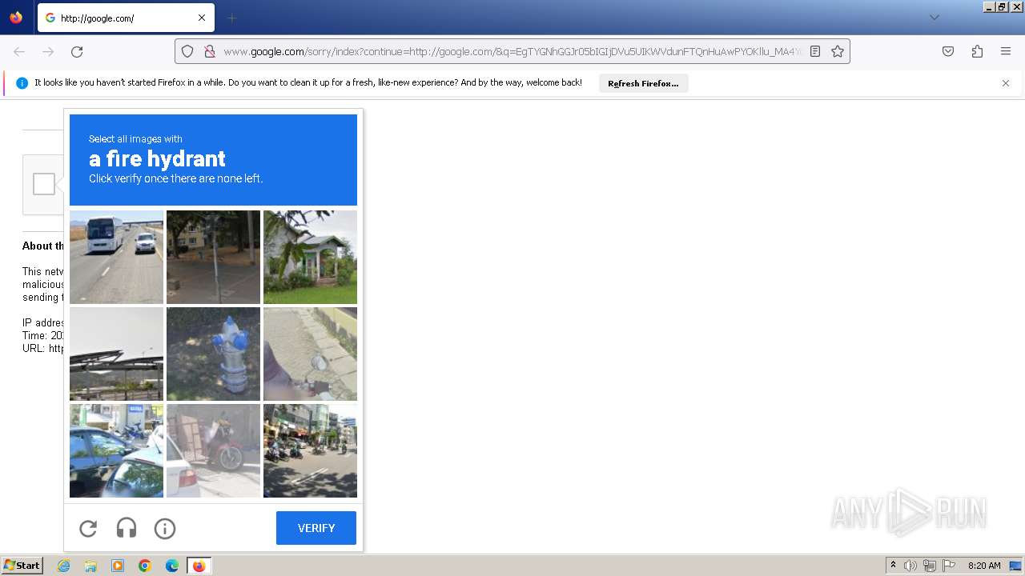Open the Windows Start menu
1025x576 pixels.
[x=22, y=566]
